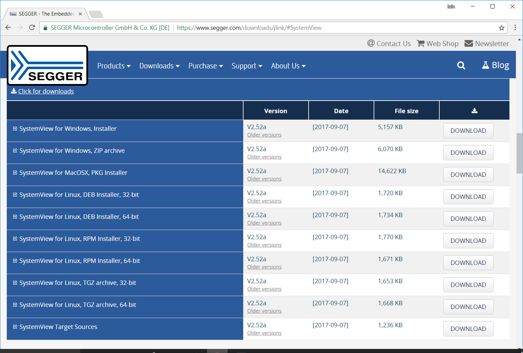
Task: Open Older versions for MacOSX PKG Installer
Action: pos(264,179)
